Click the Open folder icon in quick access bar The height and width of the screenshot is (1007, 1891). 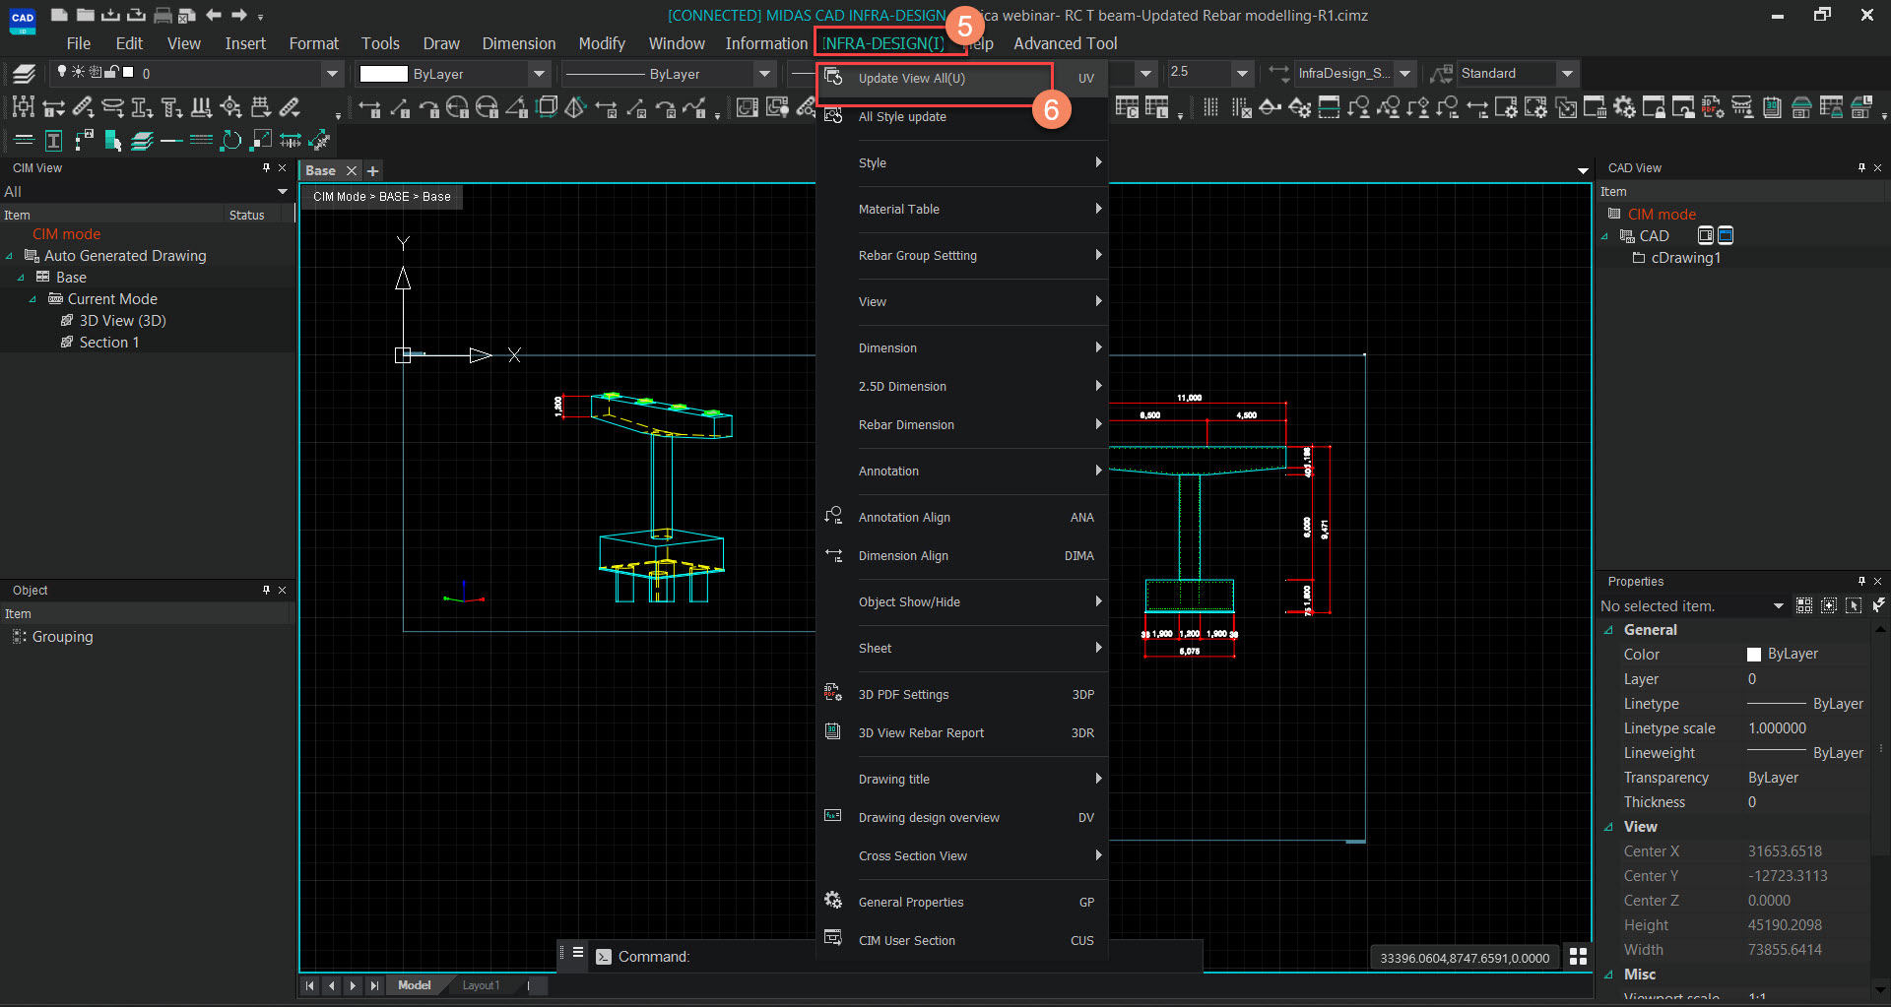coord(86,15)
